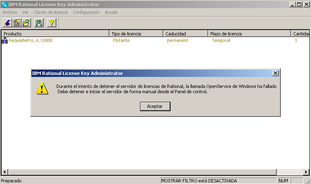This screenshot has height=184, width=311.
Task: Click the Preparado status text
Action: [x=11, y=181]
